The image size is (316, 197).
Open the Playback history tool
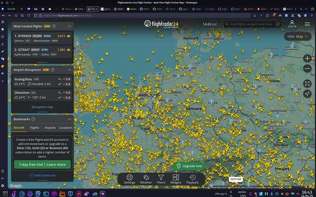point(192,179)
